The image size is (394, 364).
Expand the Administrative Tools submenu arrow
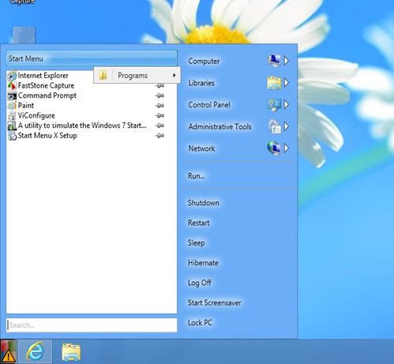[x=287, y=126]
